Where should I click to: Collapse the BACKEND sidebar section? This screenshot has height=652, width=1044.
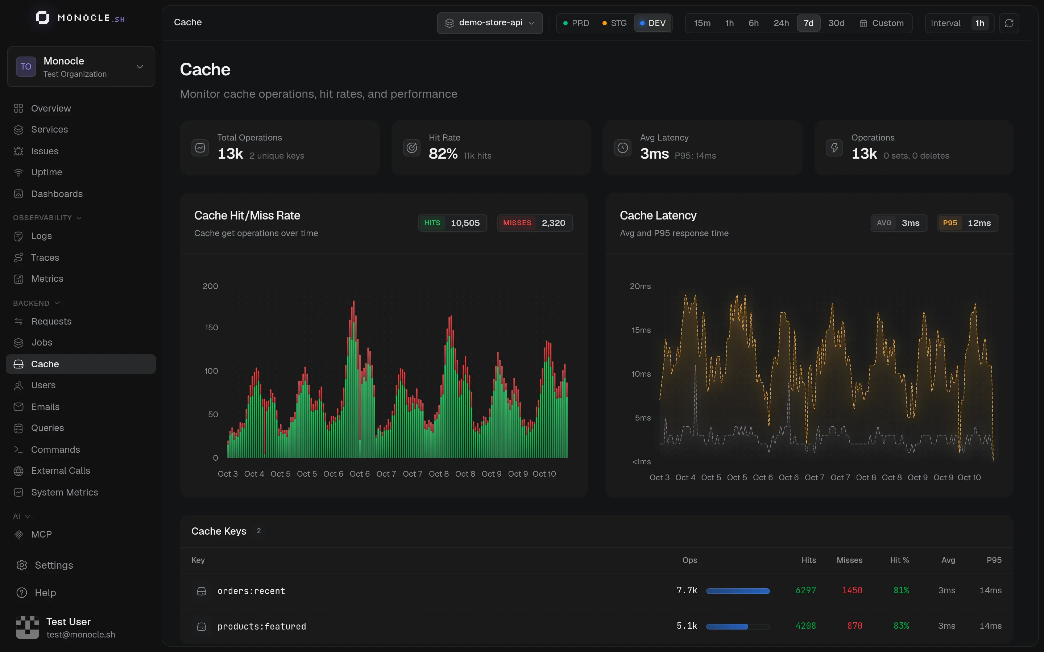point(36,303)
